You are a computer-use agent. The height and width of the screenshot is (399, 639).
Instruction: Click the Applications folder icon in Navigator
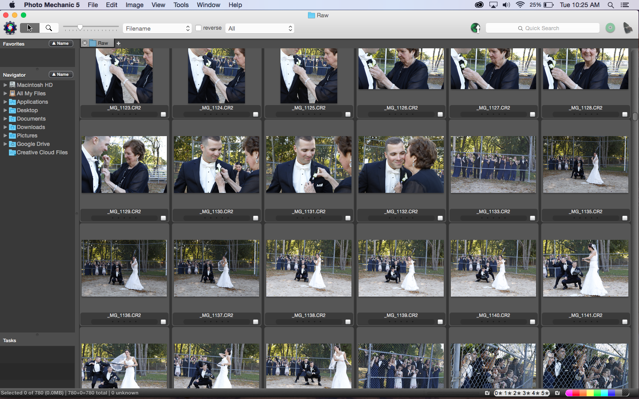(12, 102)
